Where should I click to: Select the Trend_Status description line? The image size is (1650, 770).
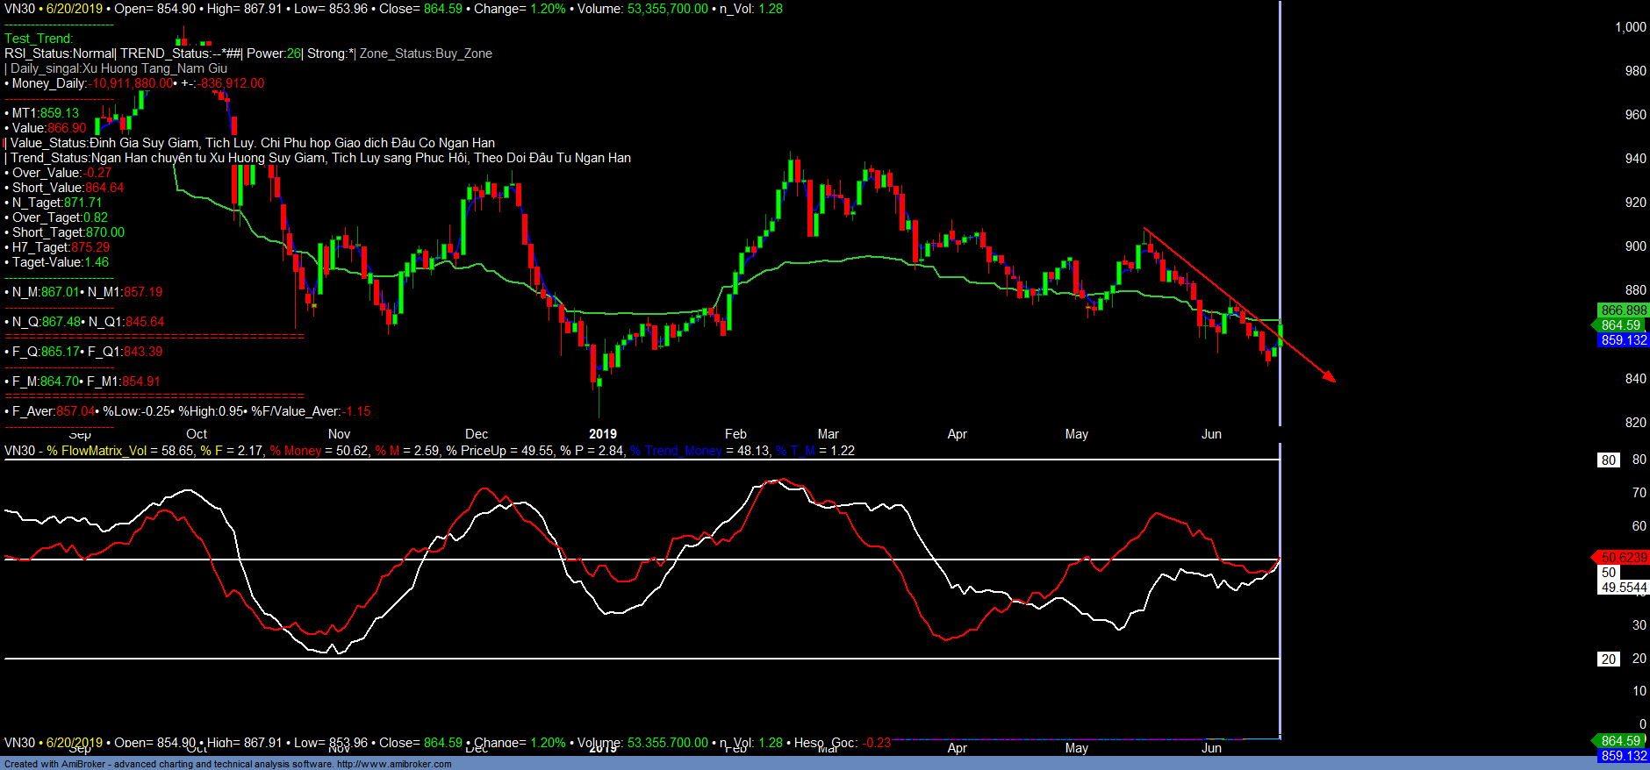point(320,158)
